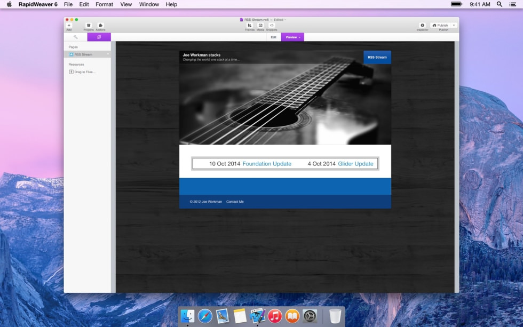Image resolution: width=523 pixels, height=327 pixels.
Task: Open Notes from the Dock
Action: [240, 316]
